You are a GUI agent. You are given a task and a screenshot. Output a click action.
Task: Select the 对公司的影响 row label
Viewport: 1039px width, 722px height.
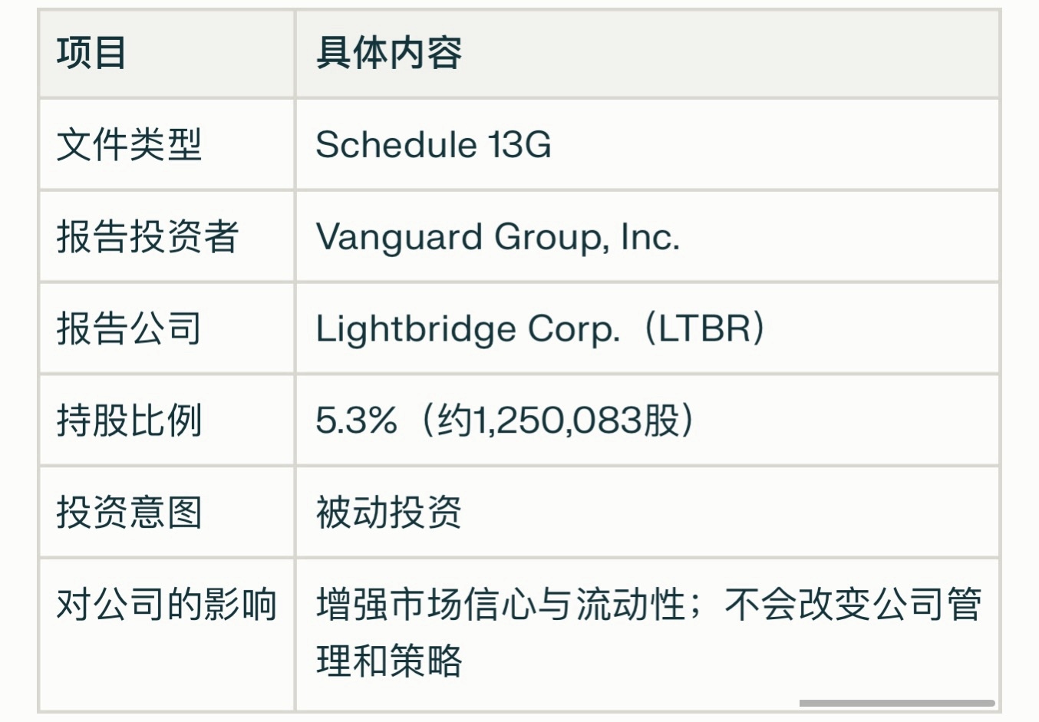click(x=166, y=605)
